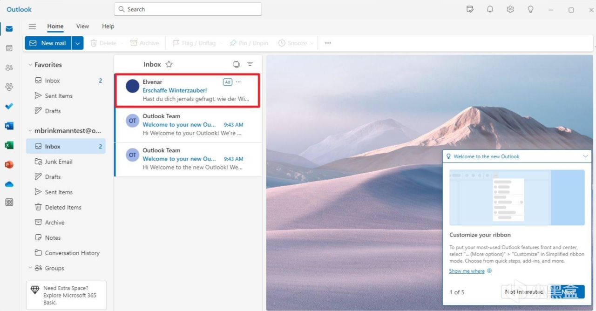
Task: Launch Excel from the left rail
Action: (9, 145)
